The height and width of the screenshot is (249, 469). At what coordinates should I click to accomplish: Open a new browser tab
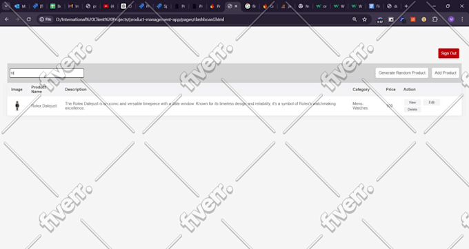tap(406, 6)
